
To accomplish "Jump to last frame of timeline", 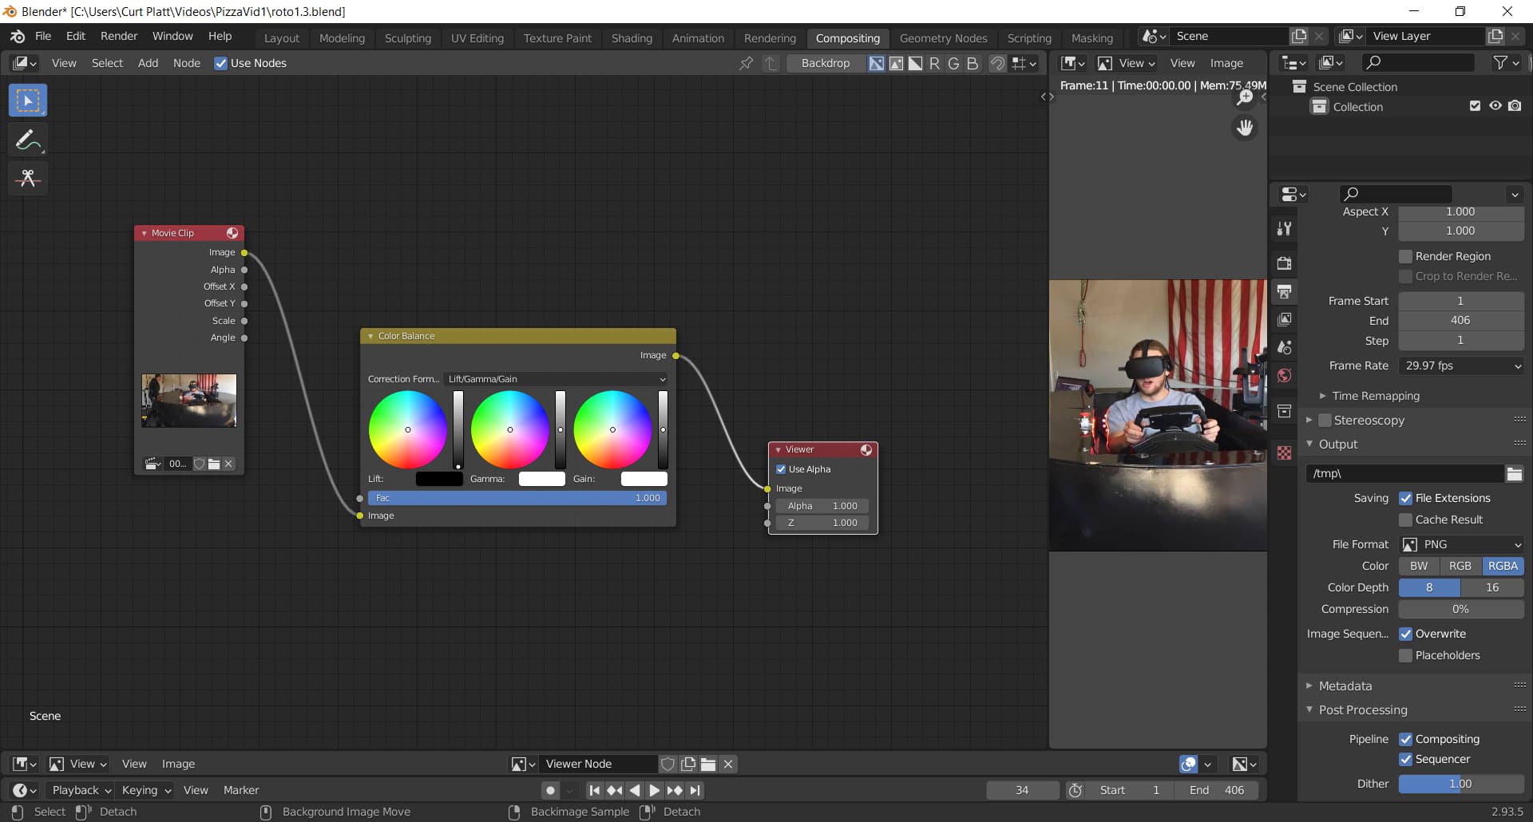I will (695, 790).
